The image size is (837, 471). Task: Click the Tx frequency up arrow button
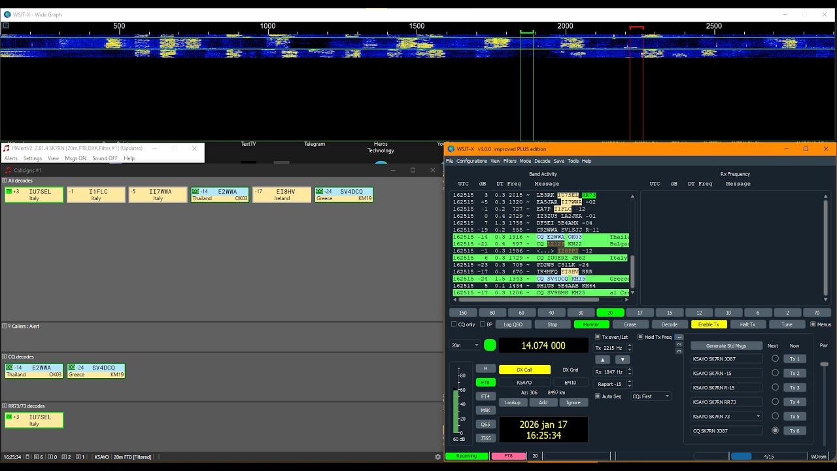point(603,359)
